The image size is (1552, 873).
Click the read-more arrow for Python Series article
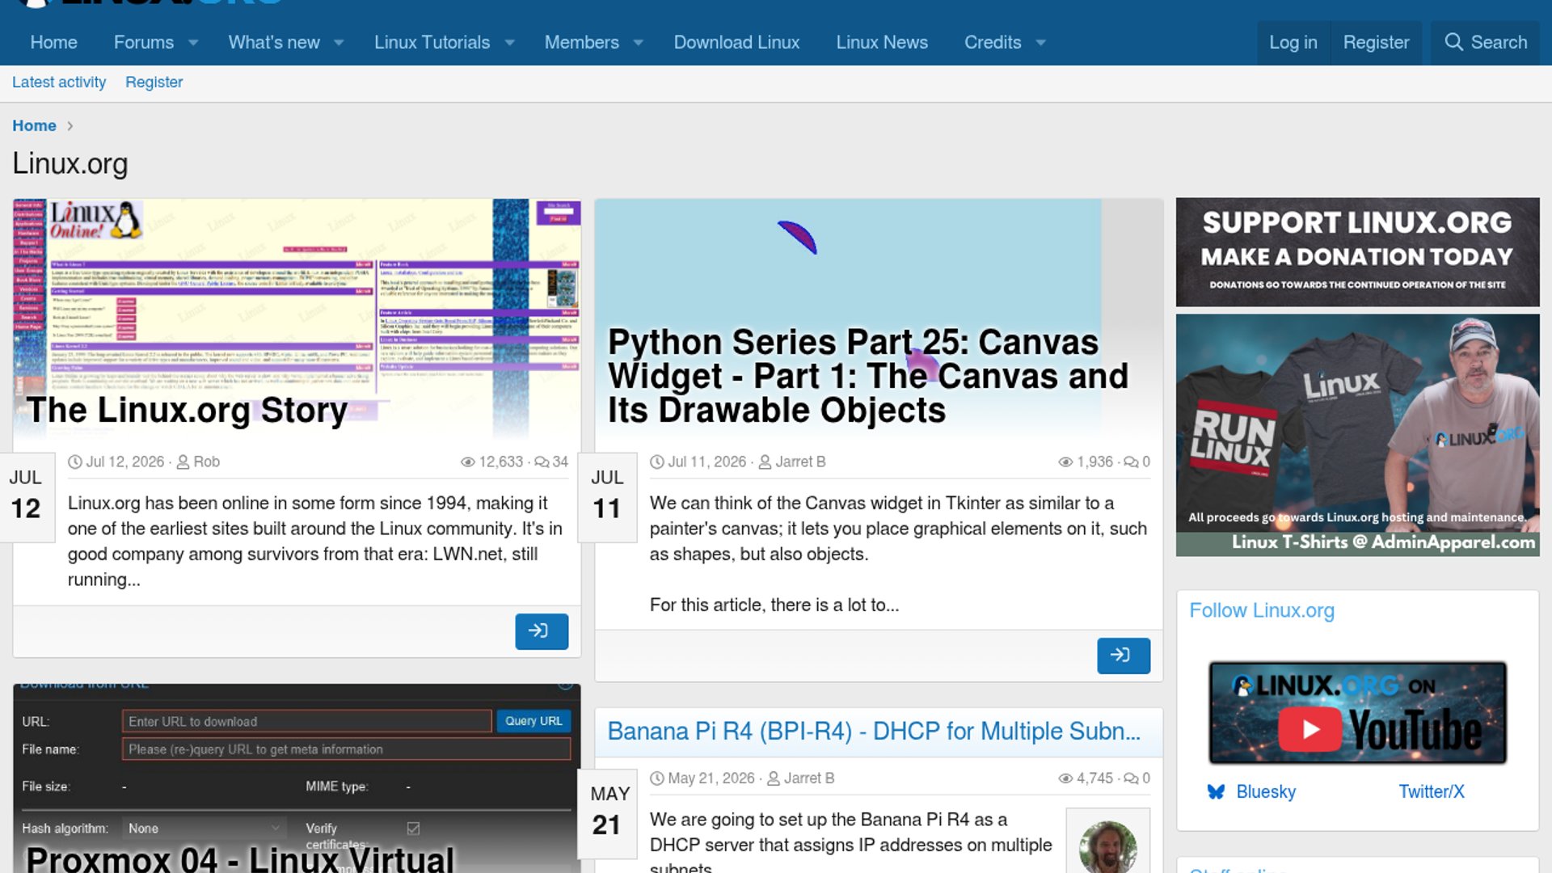pyautogui.click(x=1124, y=656)
